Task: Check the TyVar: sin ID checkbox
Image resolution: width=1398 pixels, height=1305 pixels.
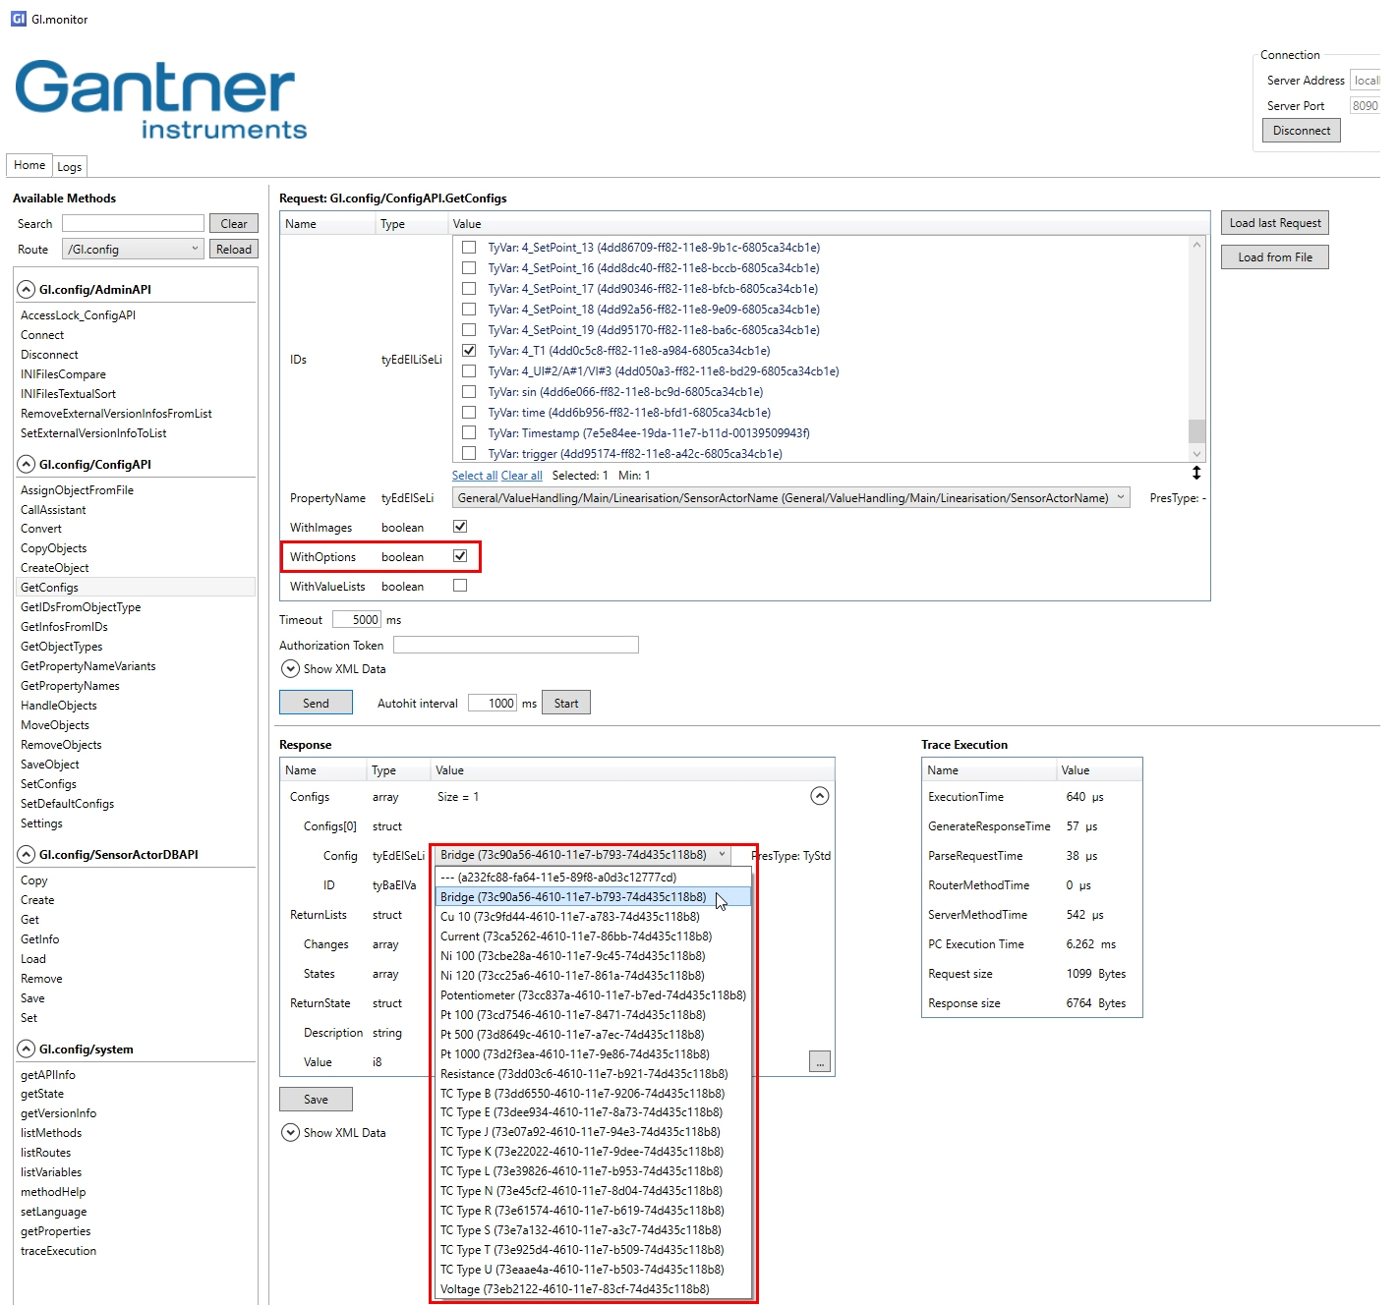Action: coord(469,392)
